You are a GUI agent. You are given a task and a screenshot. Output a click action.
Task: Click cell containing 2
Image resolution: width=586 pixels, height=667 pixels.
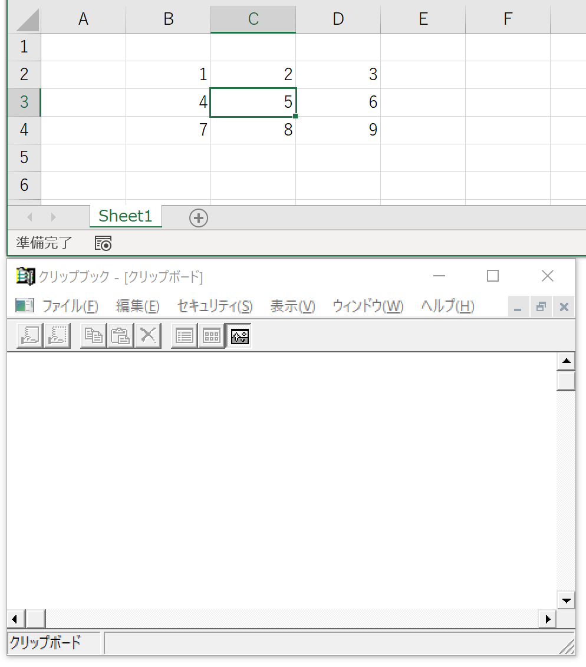pos(254,74)
